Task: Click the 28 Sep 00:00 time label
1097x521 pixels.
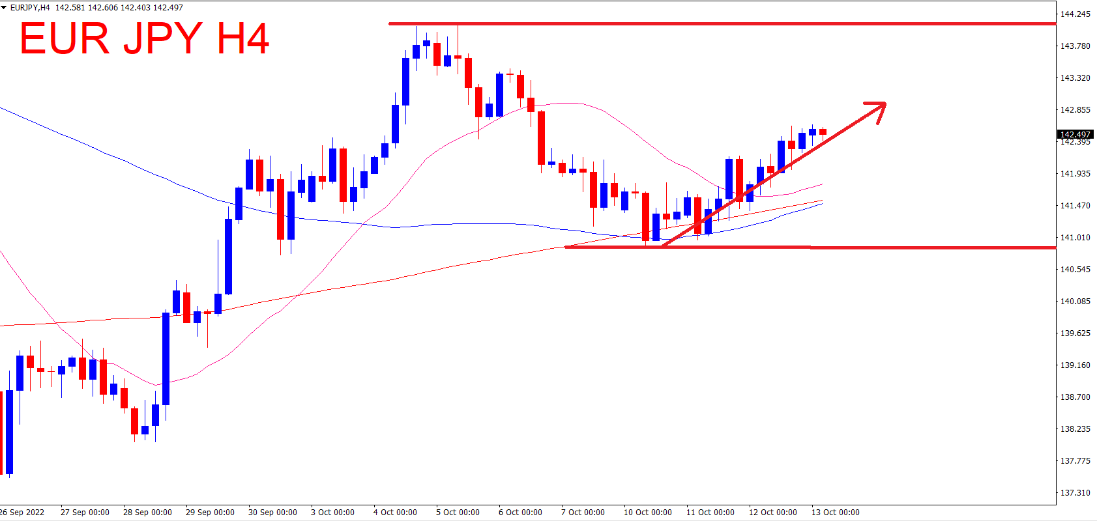Action: point(147,513)
